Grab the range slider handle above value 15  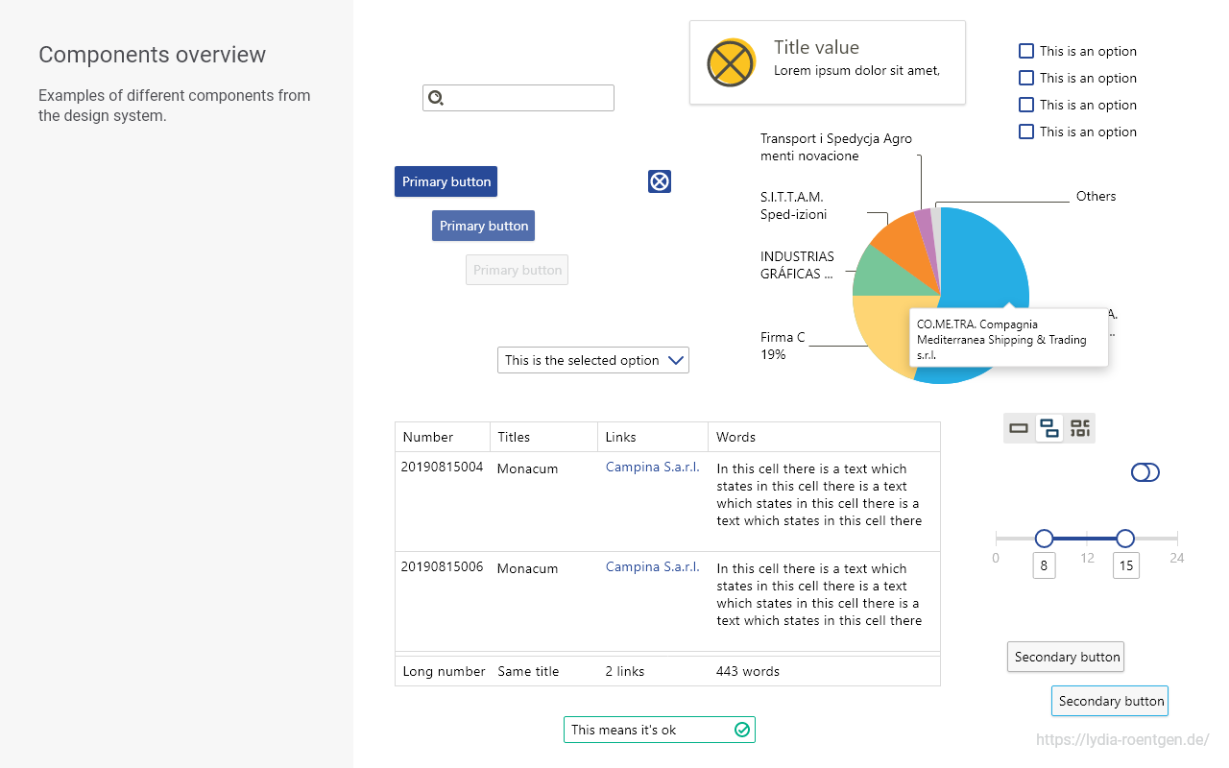1125,539
